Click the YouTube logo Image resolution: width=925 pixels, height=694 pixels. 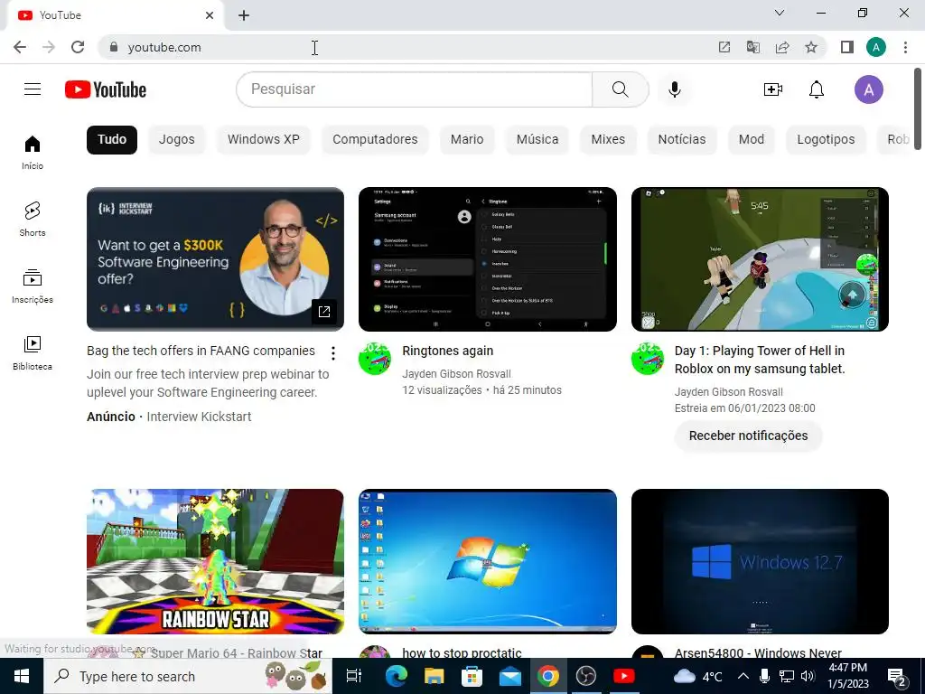[x=106, y=89]
